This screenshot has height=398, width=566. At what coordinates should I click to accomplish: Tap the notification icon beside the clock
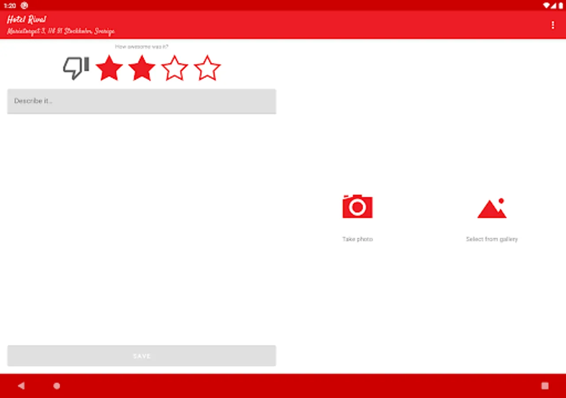24,6
